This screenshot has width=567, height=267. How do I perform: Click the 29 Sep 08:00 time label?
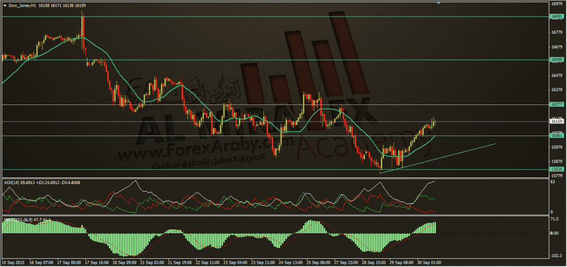(x=402, y=263)
